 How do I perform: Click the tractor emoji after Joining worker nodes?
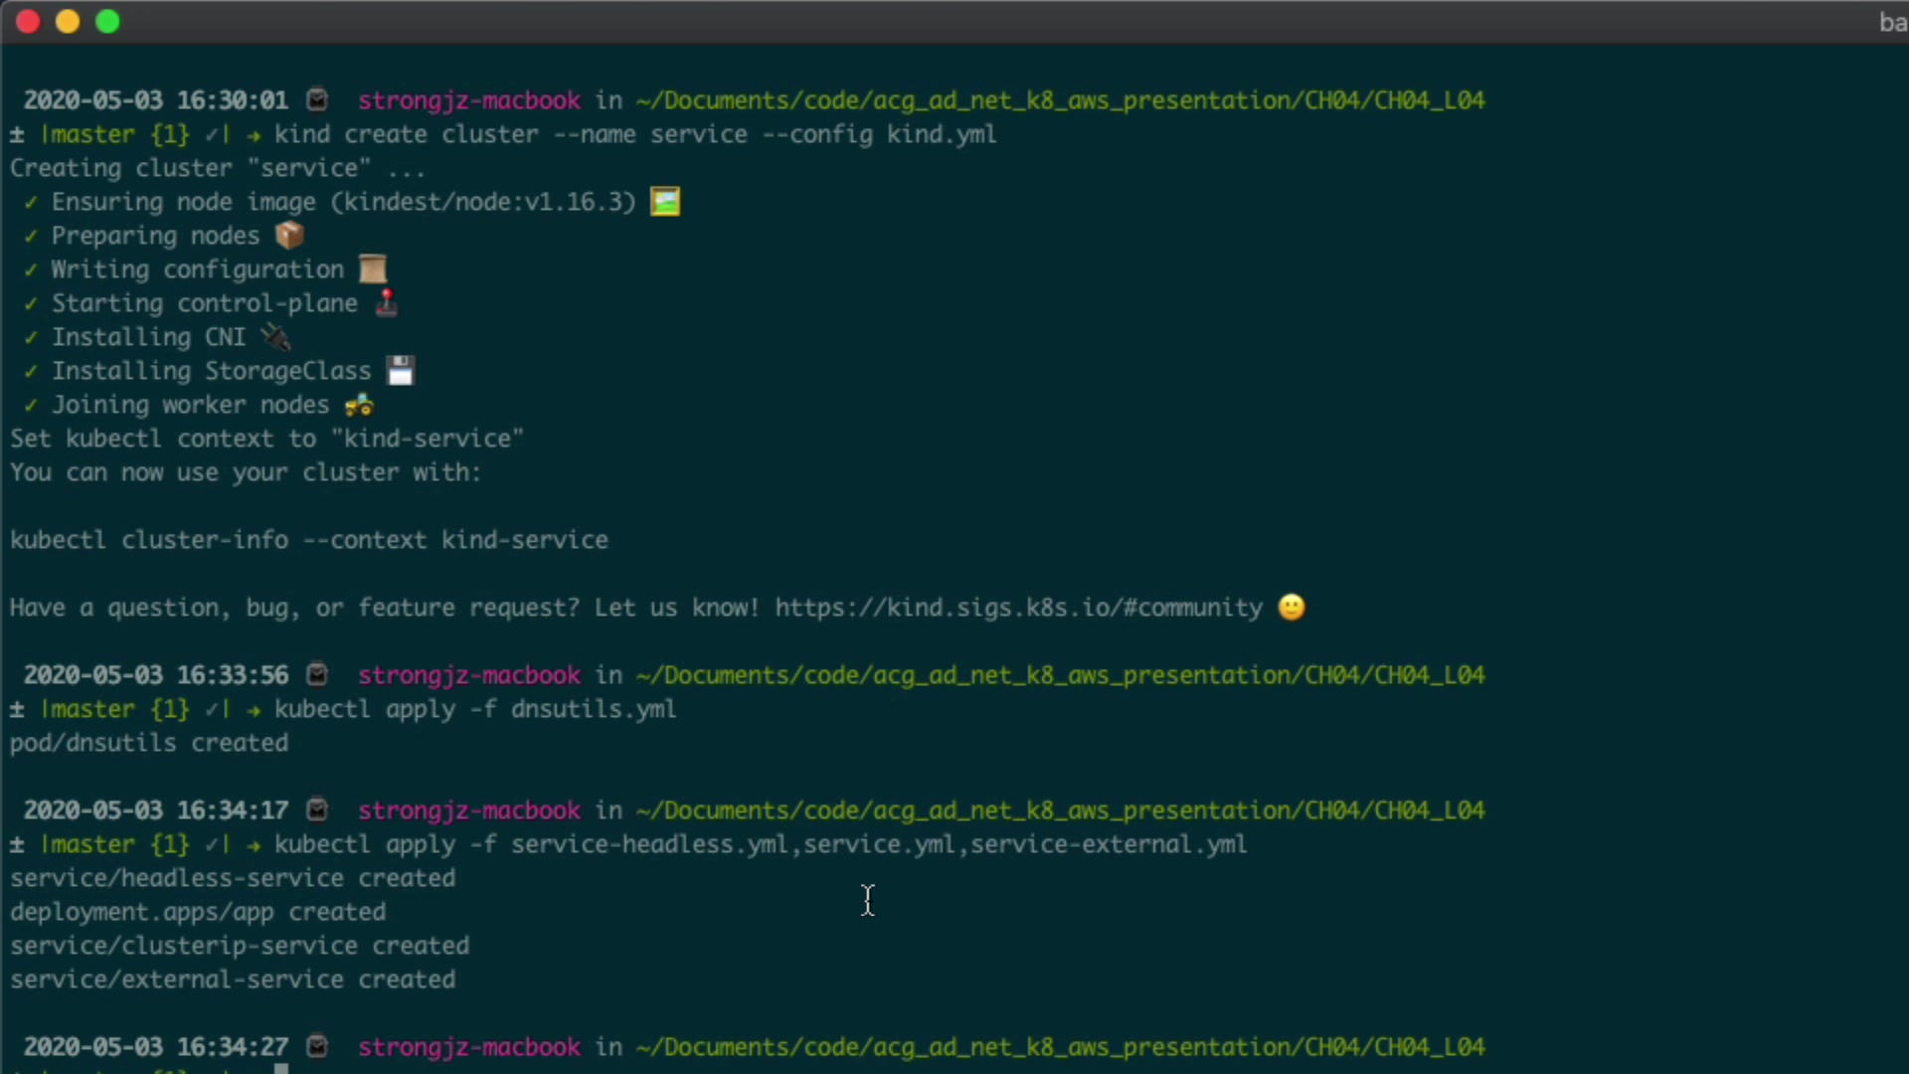point(359,405)
